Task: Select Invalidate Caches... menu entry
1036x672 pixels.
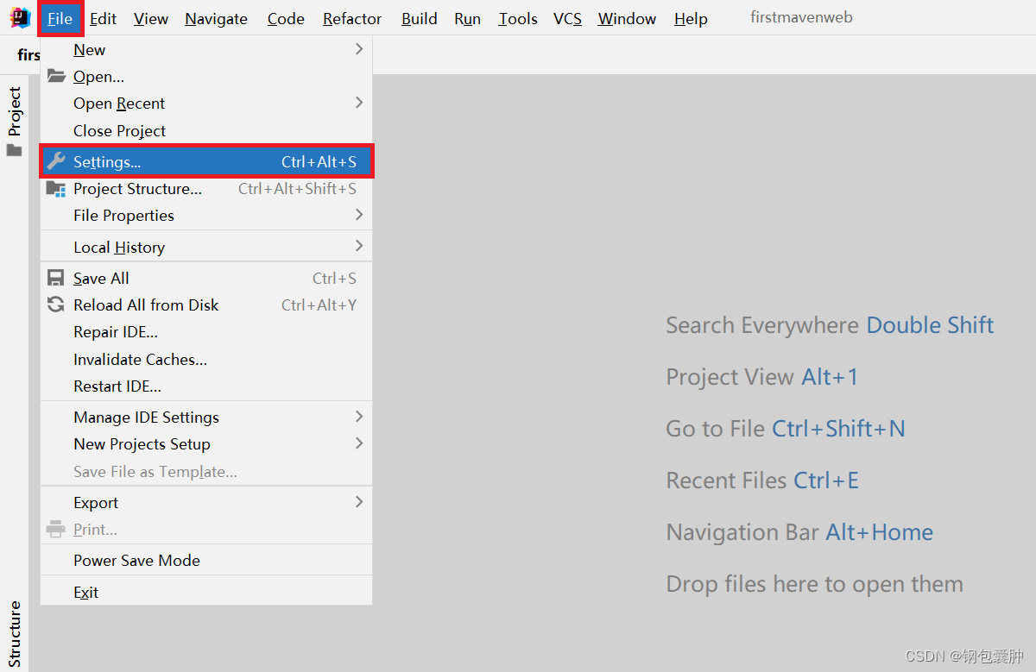Action: tap(206, 359)
